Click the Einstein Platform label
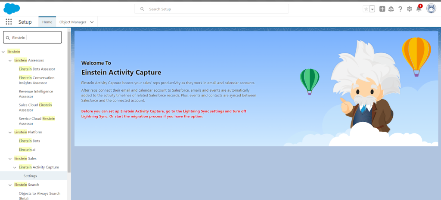The width and height of the screenshot is (441, 200). pyautogui.click(x=28, y=132)
